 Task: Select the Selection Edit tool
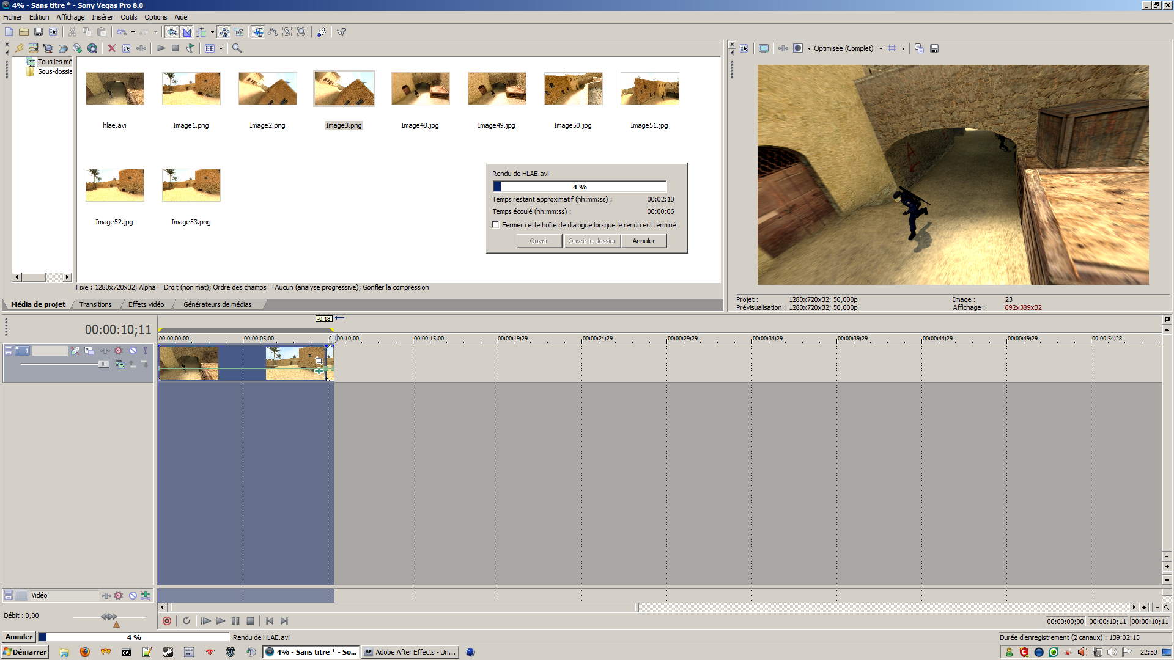pyautogui.click(x=287, y=32)
